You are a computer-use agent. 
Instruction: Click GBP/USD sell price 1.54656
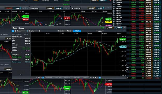tap(50, 8)
